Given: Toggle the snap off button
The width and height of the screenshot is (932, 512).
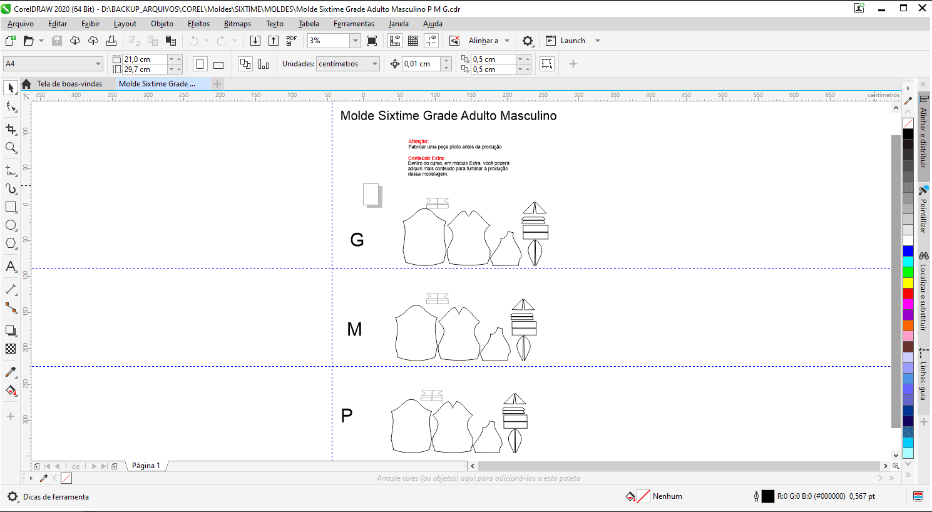Looking at the screenshot, I should pos(455,41).
